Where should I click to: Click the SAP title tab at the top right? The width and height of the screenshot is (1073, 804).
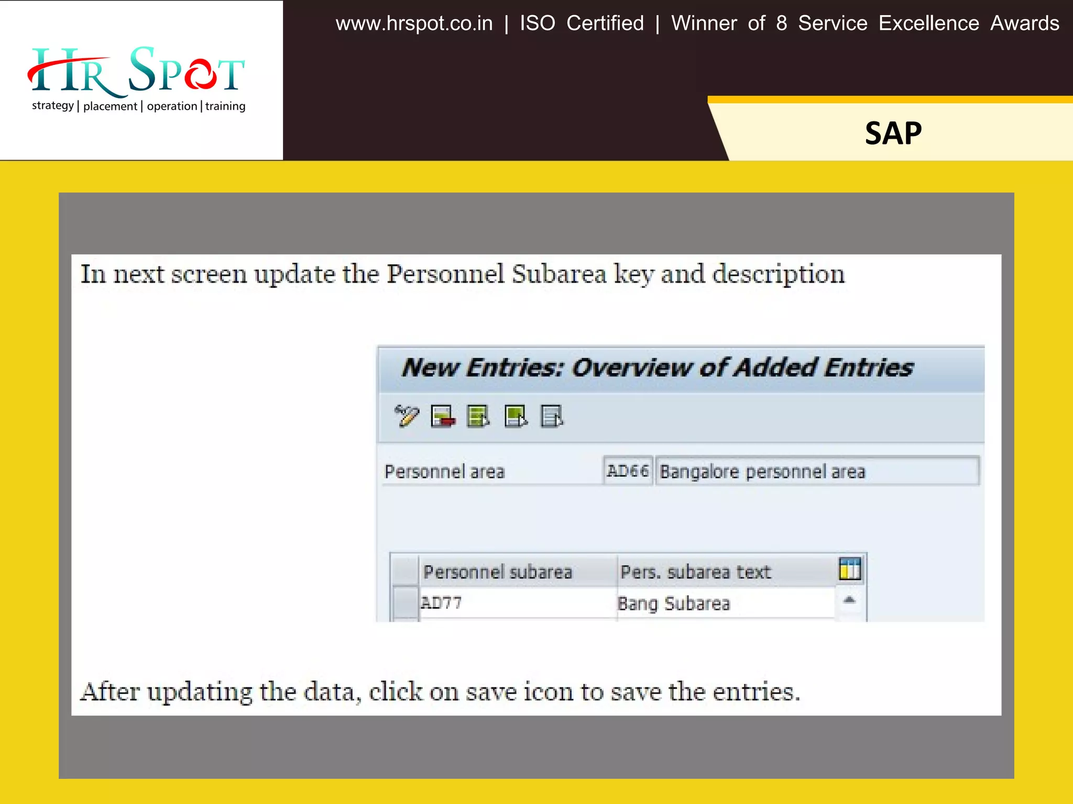893,133
